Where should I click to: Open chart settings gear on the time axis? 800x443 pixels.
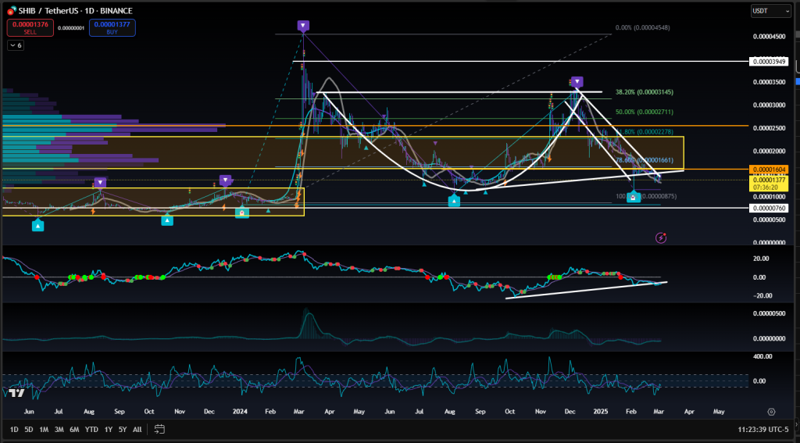[x=771, y=411]
